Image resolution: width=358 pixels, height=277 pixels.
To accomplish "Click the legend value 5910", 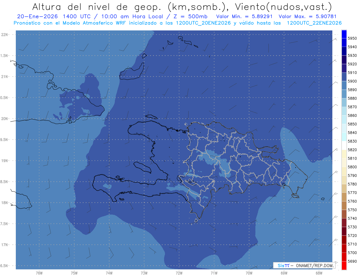I will coord(352,73).
